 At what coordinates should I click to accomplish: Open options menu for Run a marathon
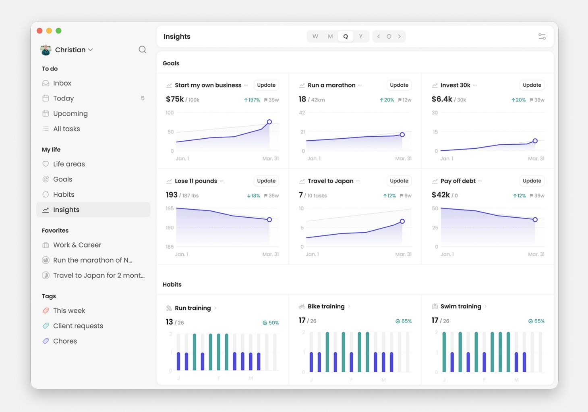point(360,85)
